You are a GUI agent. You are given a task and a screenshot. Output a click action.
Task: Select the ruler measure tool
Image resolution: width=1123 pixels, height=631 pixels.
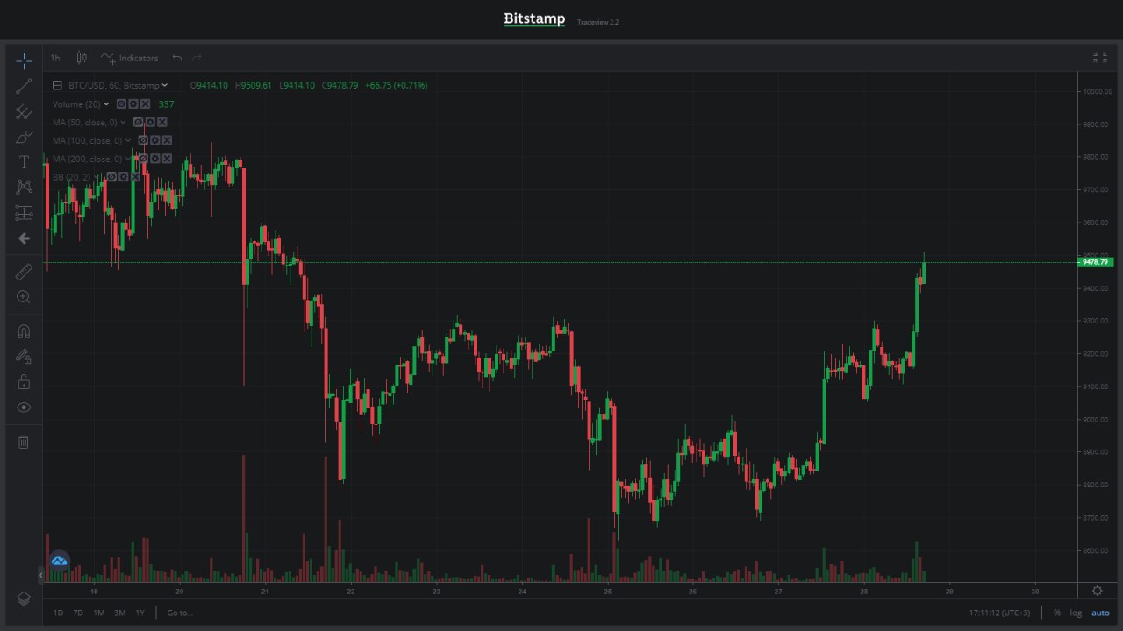coord(24,272)
